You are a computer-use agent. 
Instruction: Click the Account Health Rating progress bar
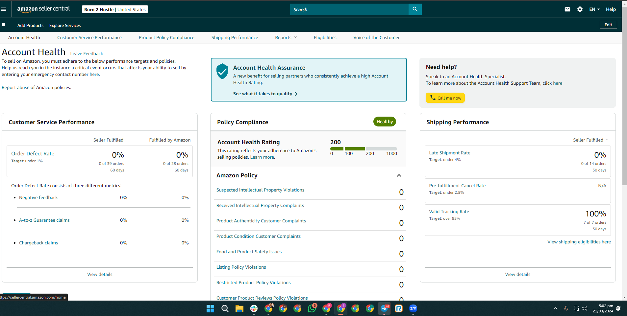click(364, 149)
